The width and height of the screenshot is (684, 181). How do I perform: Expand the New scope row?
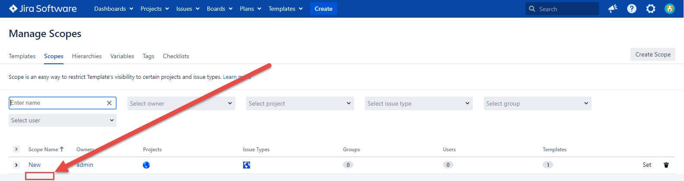16,165
